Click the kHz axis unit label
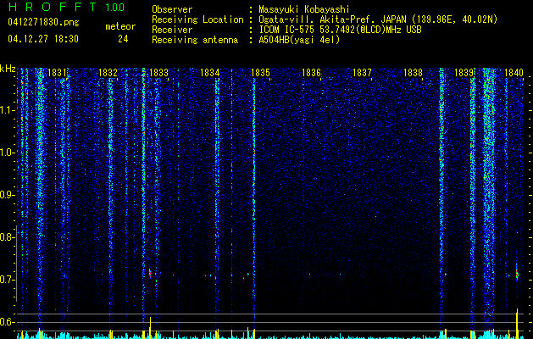Screen dimensions: 533x339 [x=8, y=69]
